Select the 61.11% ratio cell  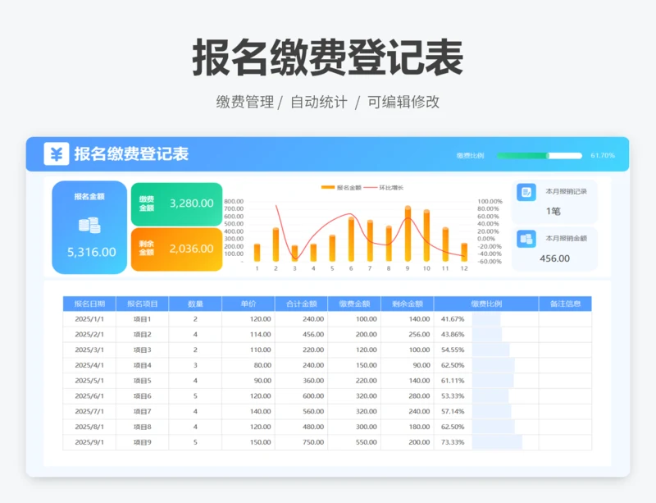[x=486, y=381]
